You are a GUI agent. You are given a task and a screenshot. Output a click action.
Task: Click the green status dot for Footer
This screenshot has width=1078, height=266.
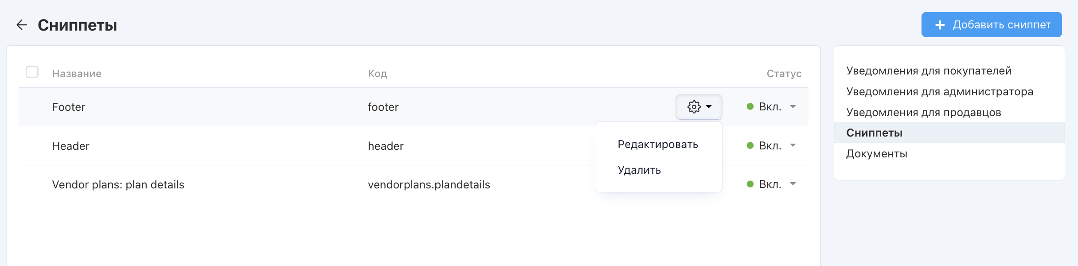pos(750,106)
